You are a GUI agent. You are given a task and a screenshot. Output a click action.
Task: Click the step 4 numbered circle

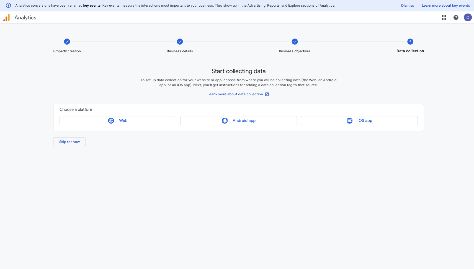[410, 42]
